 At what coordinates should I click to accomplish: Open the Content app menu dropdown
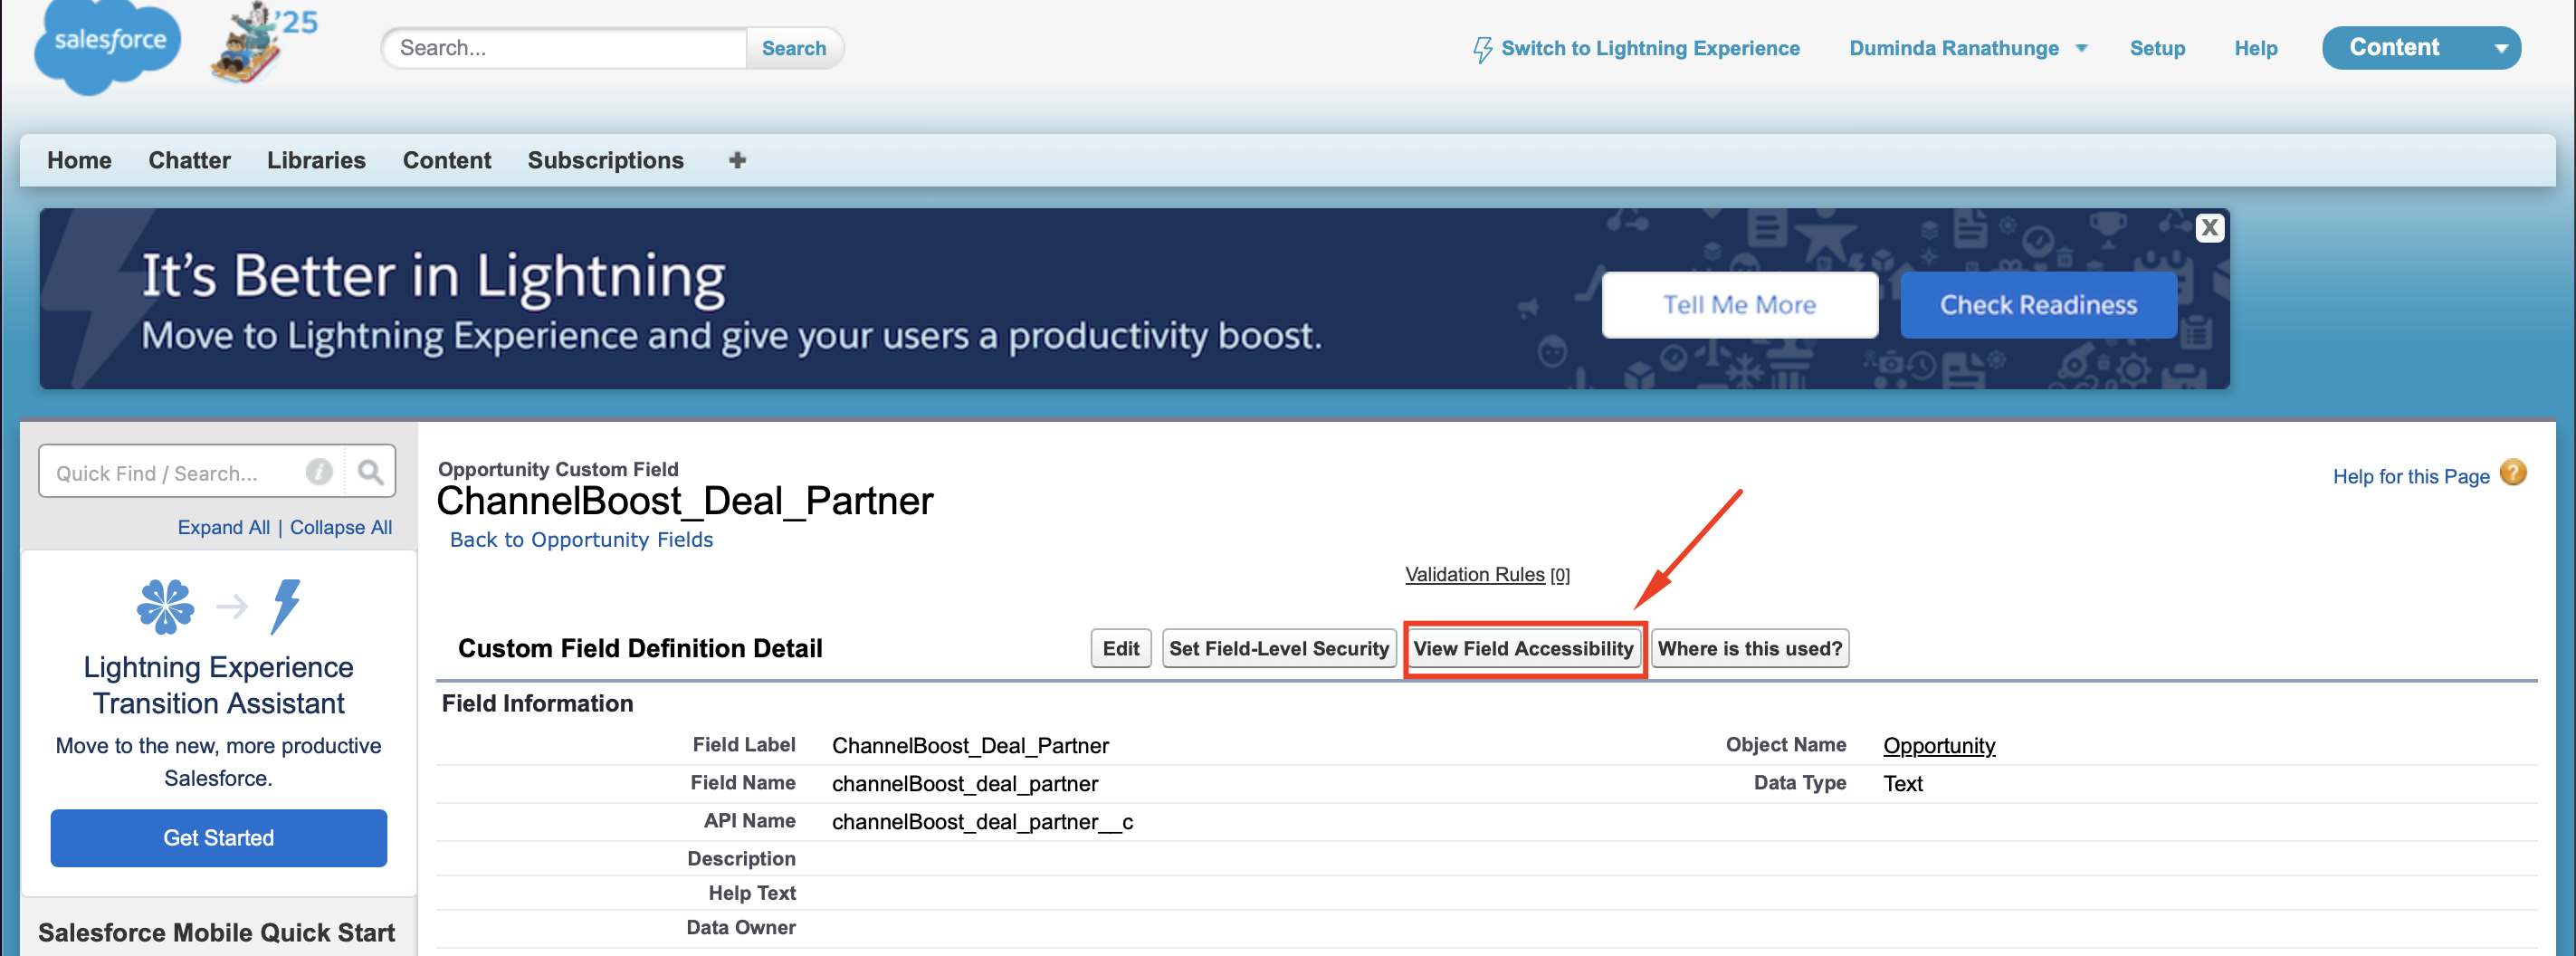[2501, 48]
